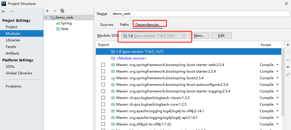Viewport: 291px width, 130px height.
Task: Add dependency with plus icon on right
Action: coord(288,45)
